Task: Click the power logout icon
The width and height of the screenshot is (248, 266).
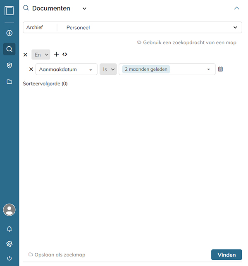Action: pos(10,258)
